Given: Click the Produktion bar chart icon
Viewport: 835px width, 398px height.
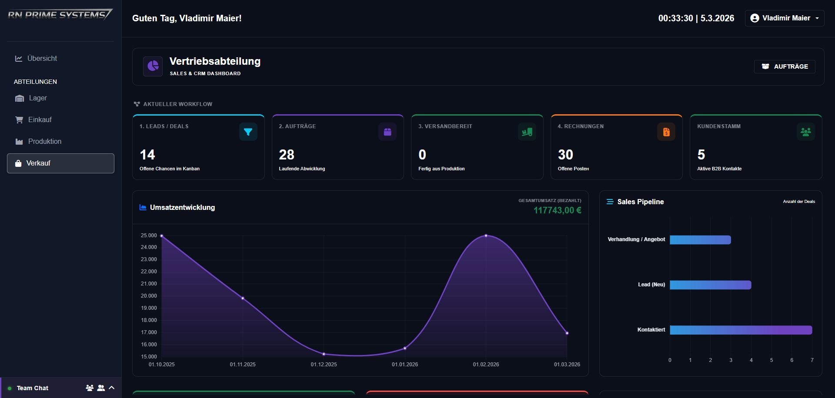Looking at the screenshot, I should pyautogui.click(x=20, y=141).
